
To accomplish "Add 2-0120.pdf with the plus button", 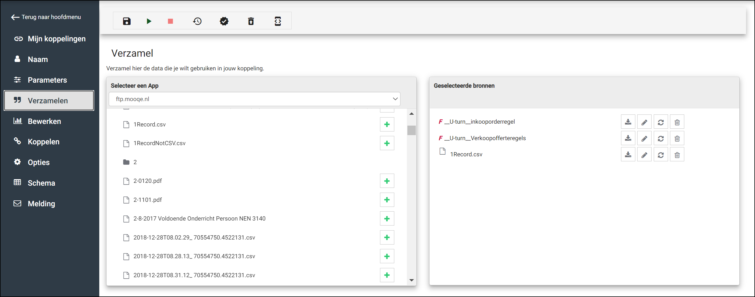I will (x=387, y=181).
